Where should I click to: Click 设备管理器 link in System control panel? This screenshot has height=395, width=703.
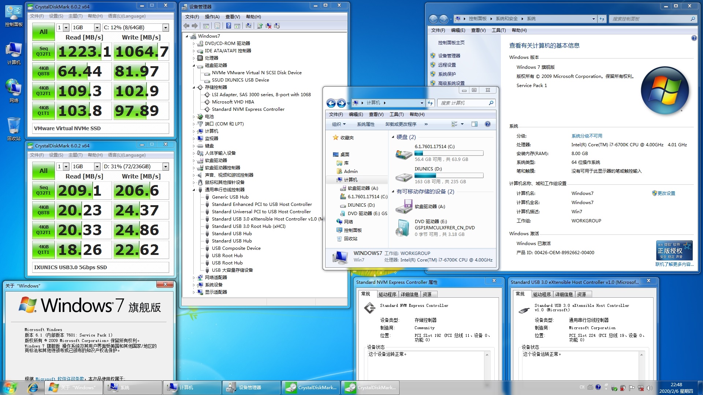449,56
